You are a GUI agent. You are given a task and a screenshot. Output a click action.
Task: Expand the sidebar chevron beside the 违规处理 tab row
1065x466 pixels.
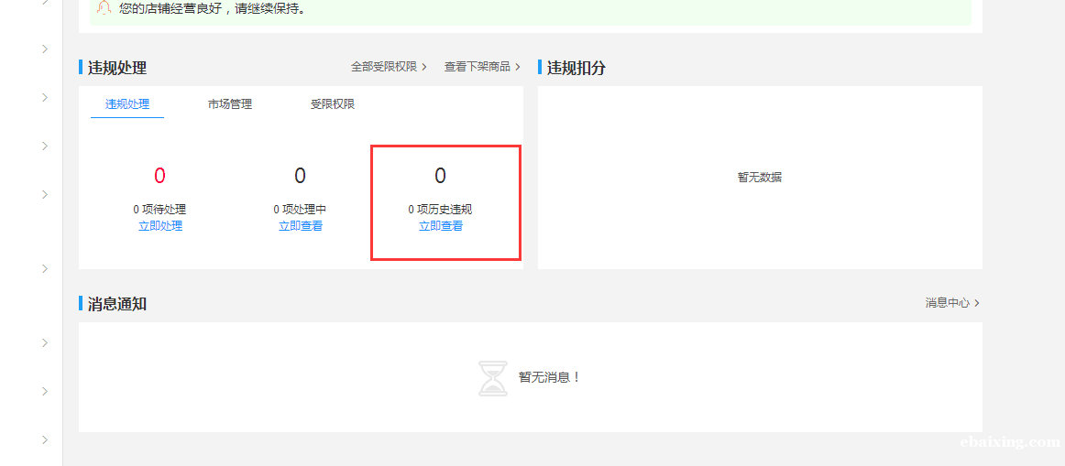coord(45,97)
